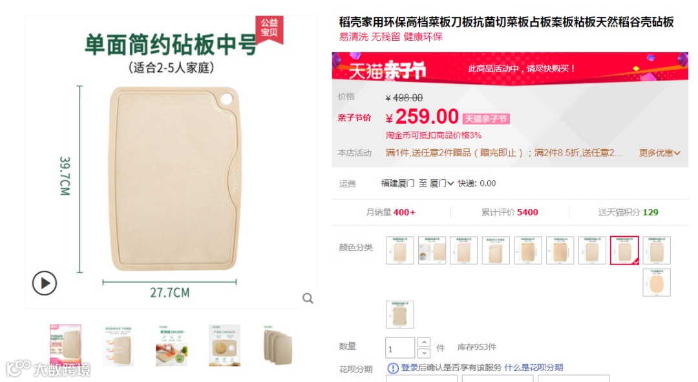Choose the currently selected red-bordered variant
The image size is (698, 382).
click(x=624, y=250)
